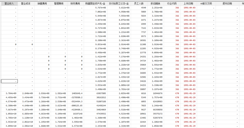Click financial expense cell -800125.65
The height and width of the screenshot is (128, 244).
tap(76, 106)
